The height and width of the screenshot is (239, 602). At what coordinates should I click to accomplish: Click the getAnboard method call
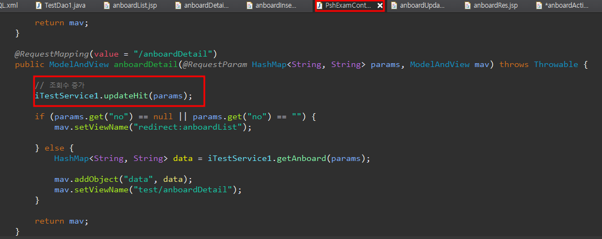pos(302,158)
